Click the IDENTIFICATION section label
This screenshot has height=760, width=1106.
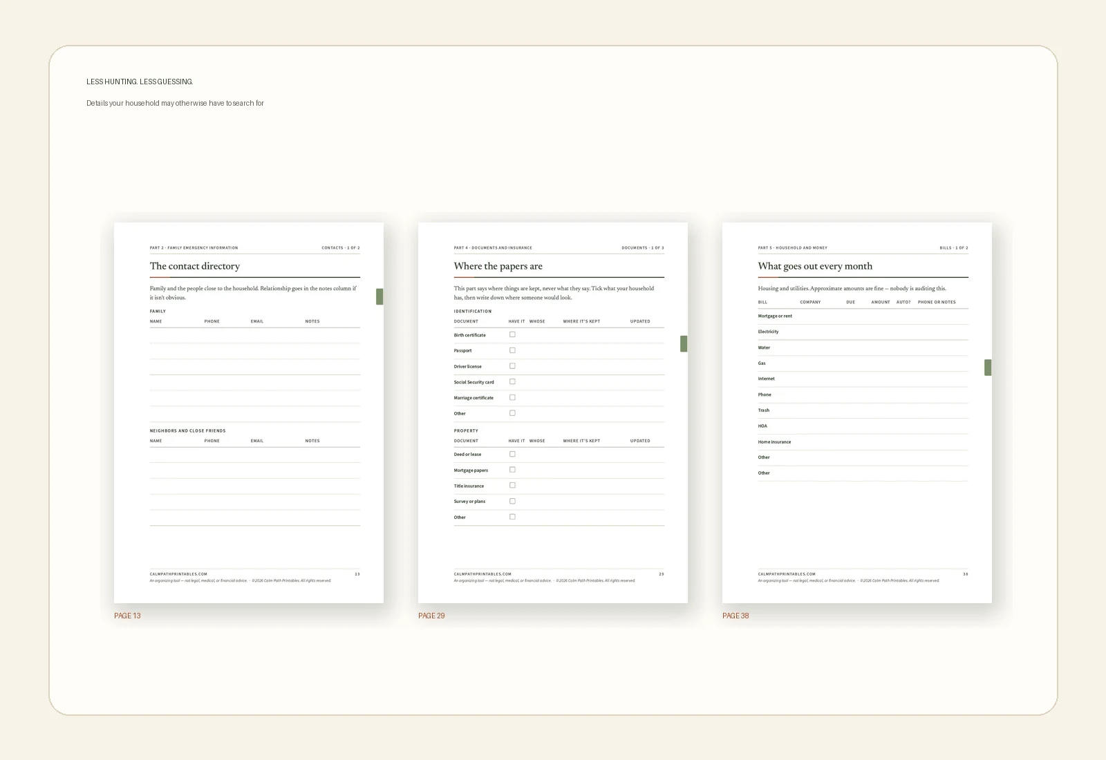(473, 311)
